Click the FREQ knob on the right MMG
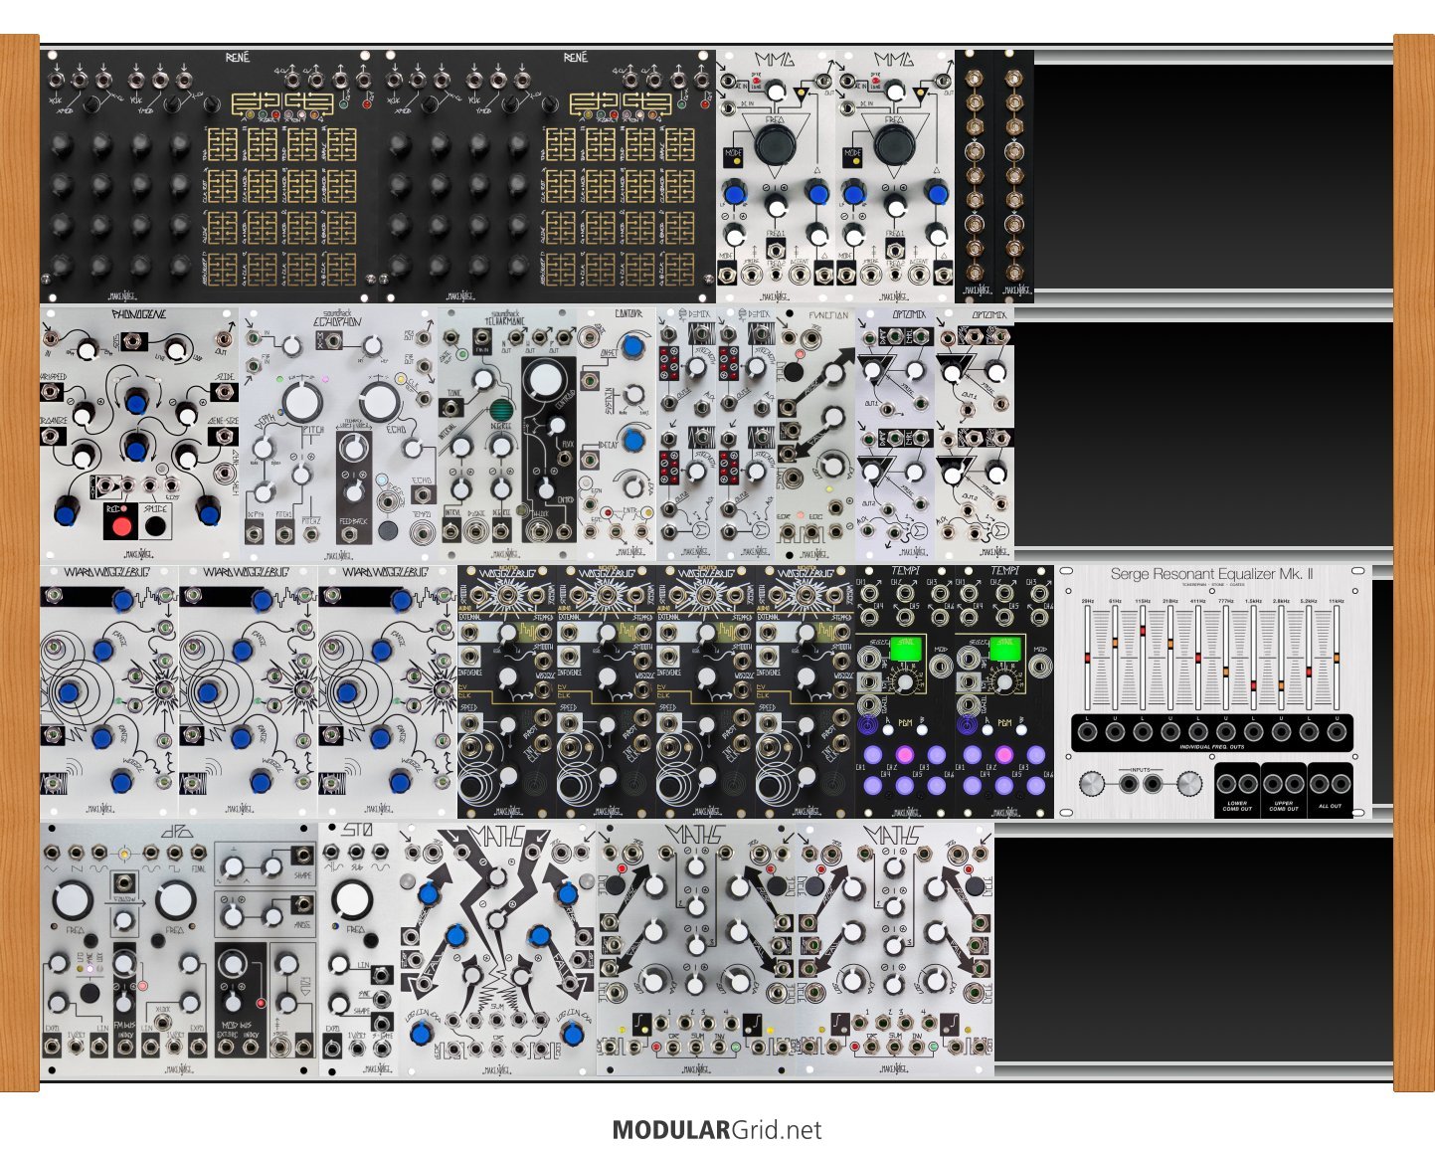The width and height of the screenshot is (1435, 1151). 895,146
